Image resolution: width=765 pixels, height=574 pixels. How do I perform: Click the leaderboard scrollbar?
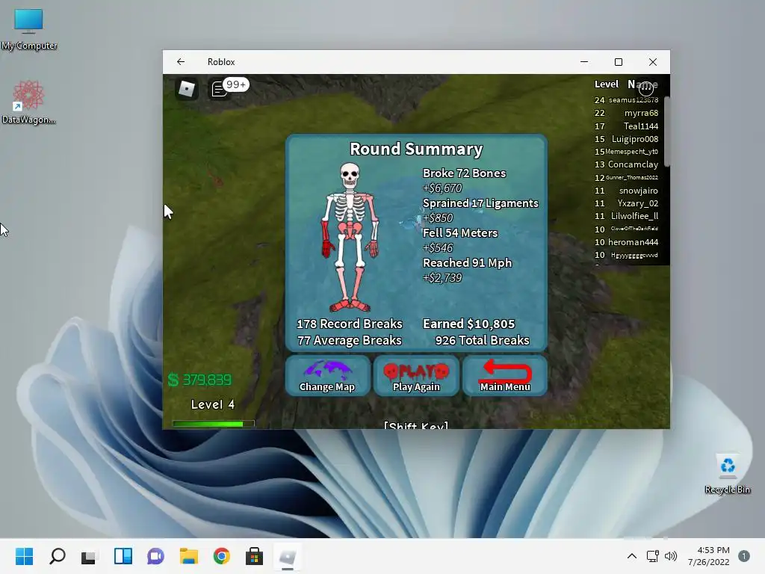click(666, 132)
